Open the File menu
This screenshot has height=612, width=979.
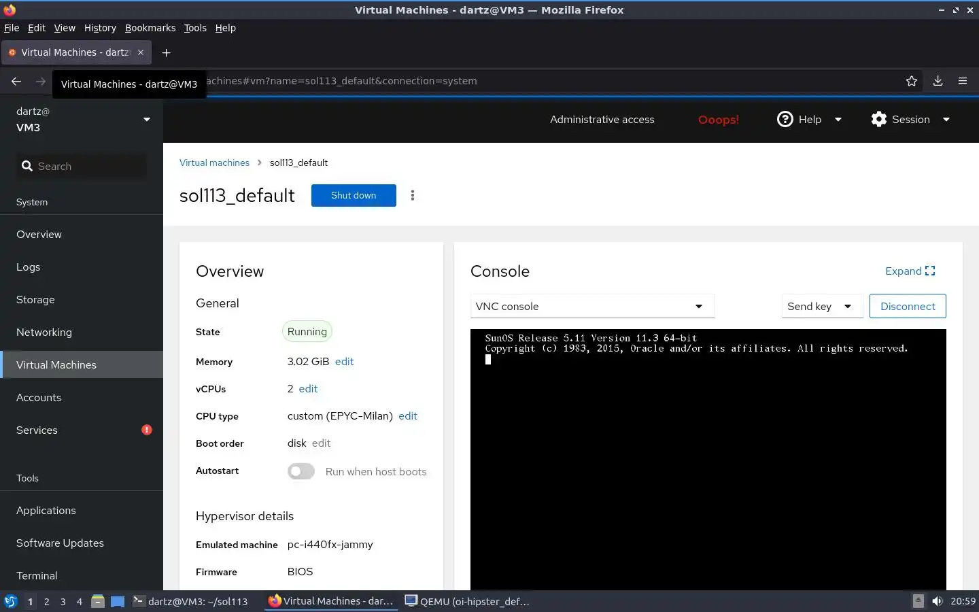12,28
